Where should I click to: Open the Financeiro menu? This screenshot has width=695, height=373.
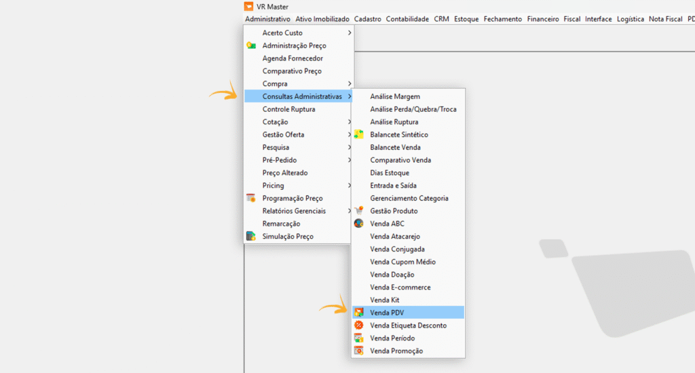pos(543,19)
